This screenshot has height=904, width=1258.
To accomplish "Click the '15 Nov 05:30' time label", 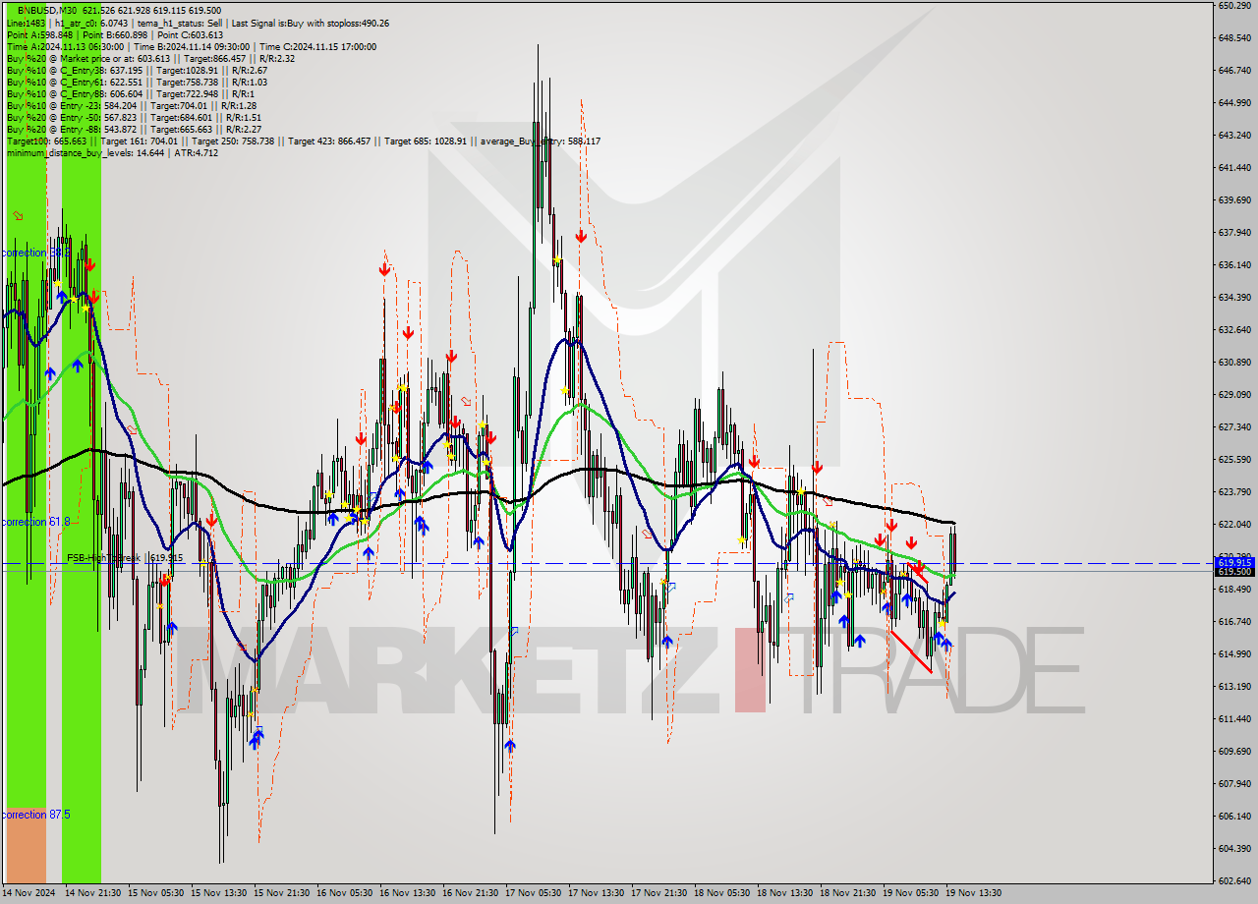I will [x=156, y=893].
